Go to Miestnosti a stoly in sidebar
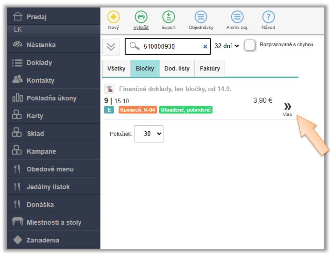This screenshot has height=256, width=333. (x=54, y=222)
